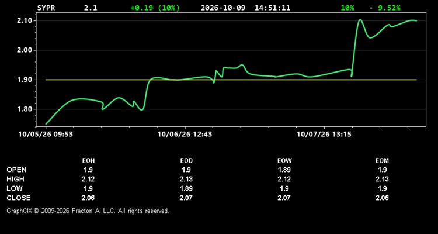Click the EOW low value 1.9
Viewport: 438px width, 234px height.
coord(284,188)
